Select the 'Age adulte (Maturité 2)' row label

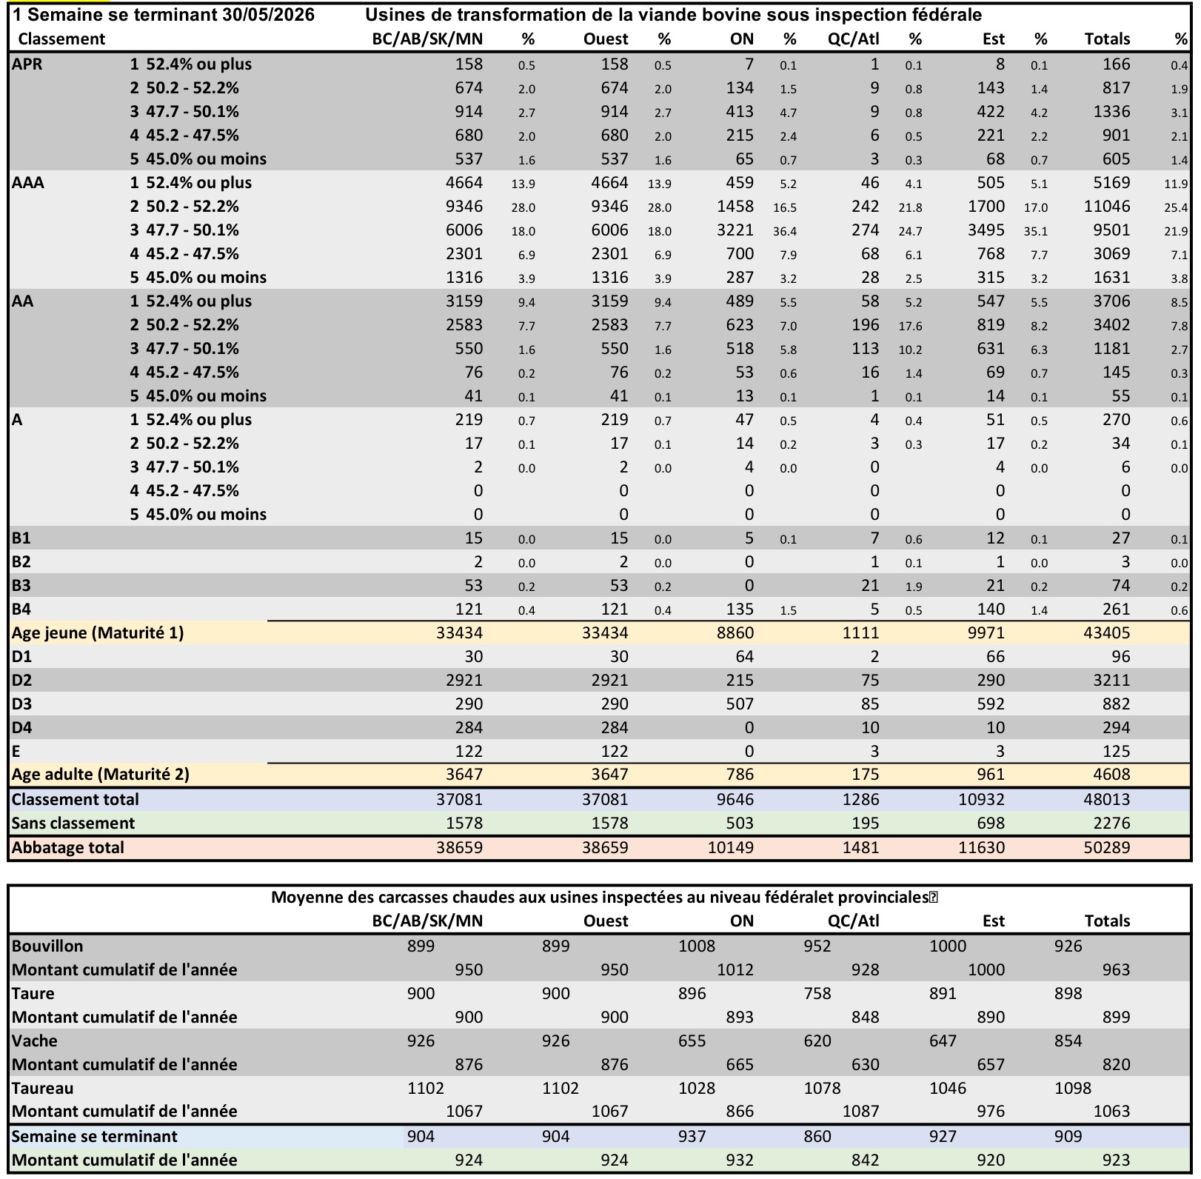point(101,775)
